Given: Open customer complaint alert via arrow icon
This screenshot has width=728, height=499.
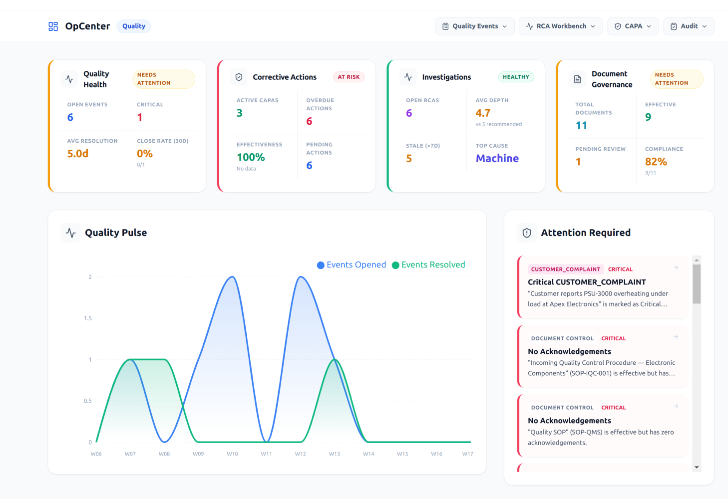Looking at the screenshot, I should pyautogui.click(x=676, y=268).
